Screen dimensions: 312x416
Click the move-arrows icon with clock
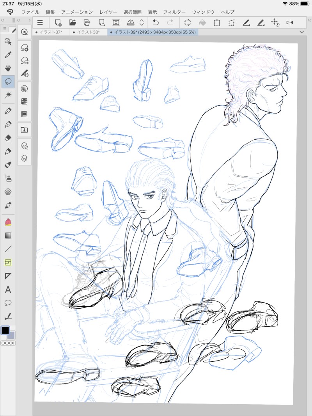[275, 23]
